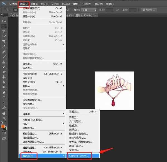Viewport: 167px width, 162px height.
Task: Expand the 清理(R) submenu
Action: pyautogui.click(x=42, y=114)
